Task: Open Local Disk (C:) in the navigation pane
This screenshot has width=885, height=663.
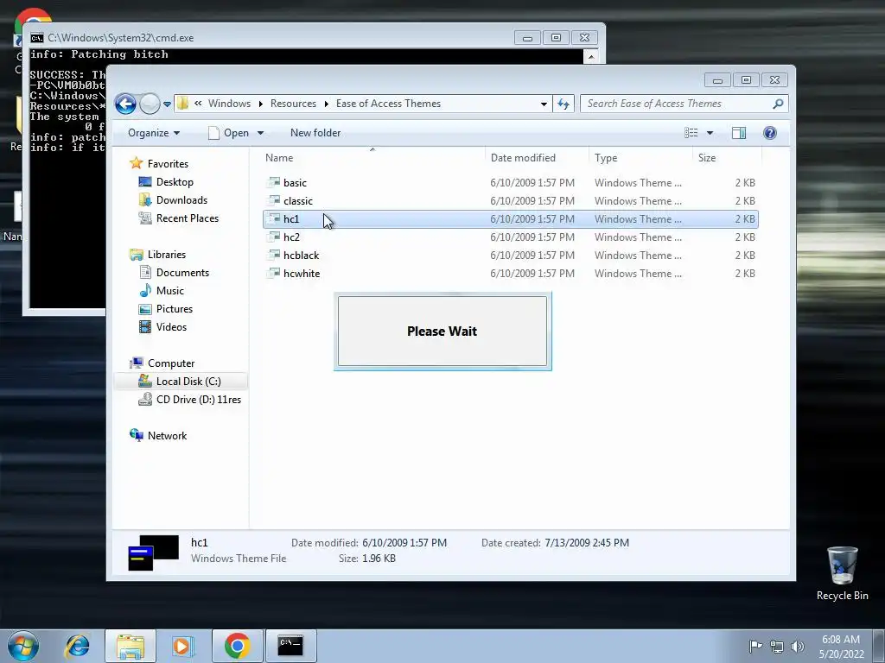Action: 188,381
